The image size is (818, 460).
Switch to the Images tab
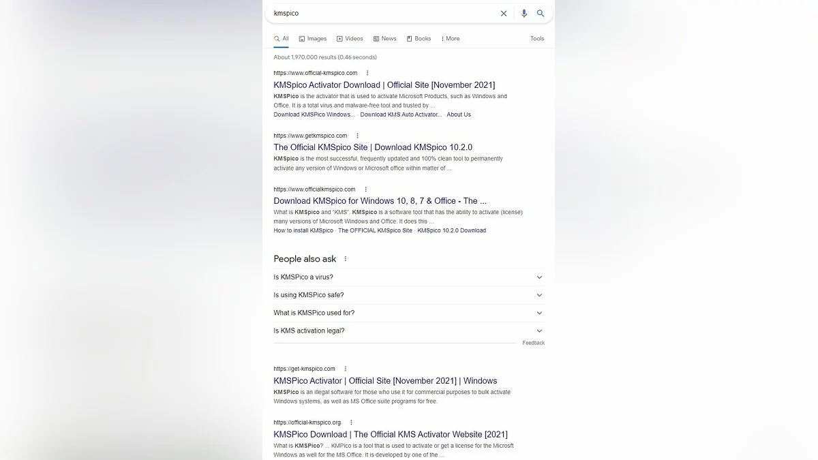click(x=312, y=39)
